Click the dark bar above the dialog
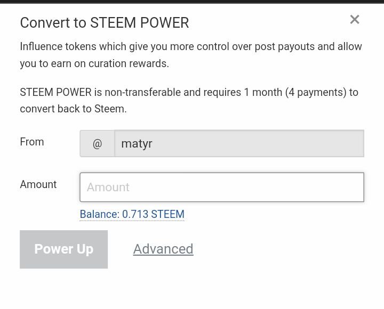 [192, 2]
